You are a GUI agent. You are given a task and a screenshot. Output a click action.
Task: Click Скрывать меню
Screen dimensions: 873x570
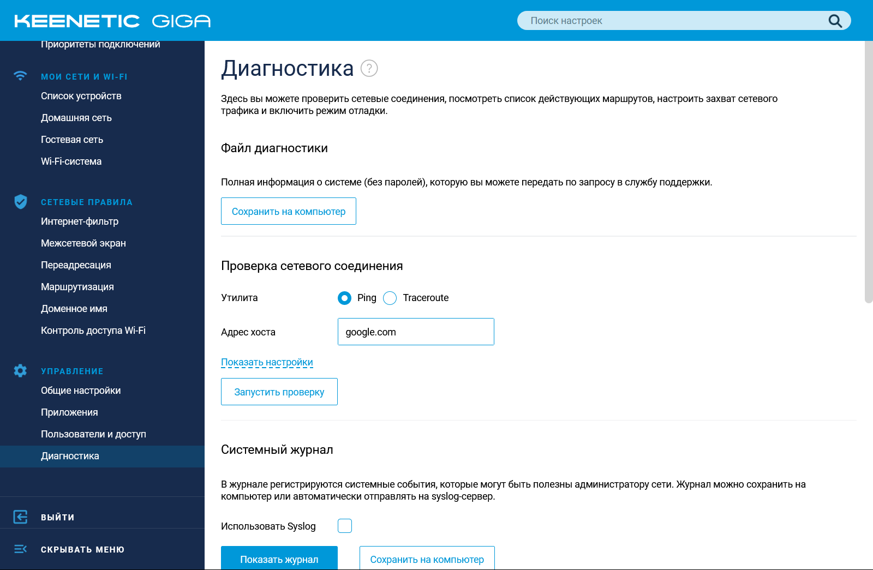click(82, 549)
